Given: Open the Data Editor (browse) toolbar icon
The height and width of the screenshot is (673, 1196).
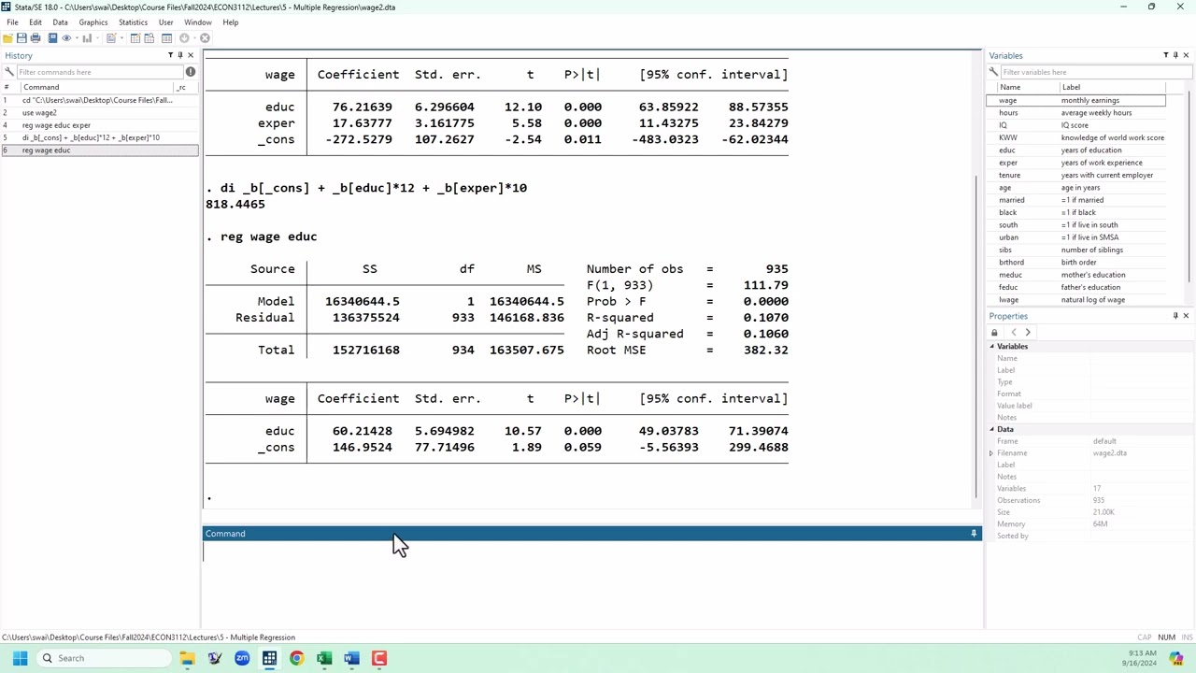Looking at the screenshot, I should [149, 38].
